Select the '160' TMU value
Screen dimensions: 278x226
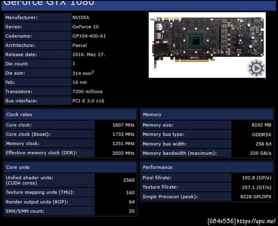(130, 193)
